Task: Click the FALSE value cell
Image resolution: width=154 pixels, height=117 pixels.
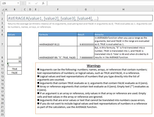Action: coord(14,72)
